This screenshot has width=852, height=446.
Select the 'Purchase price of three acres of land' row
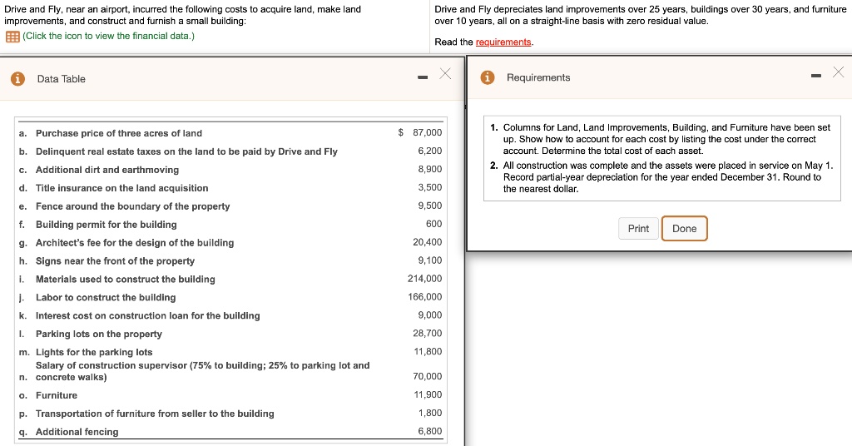[119, 133]
